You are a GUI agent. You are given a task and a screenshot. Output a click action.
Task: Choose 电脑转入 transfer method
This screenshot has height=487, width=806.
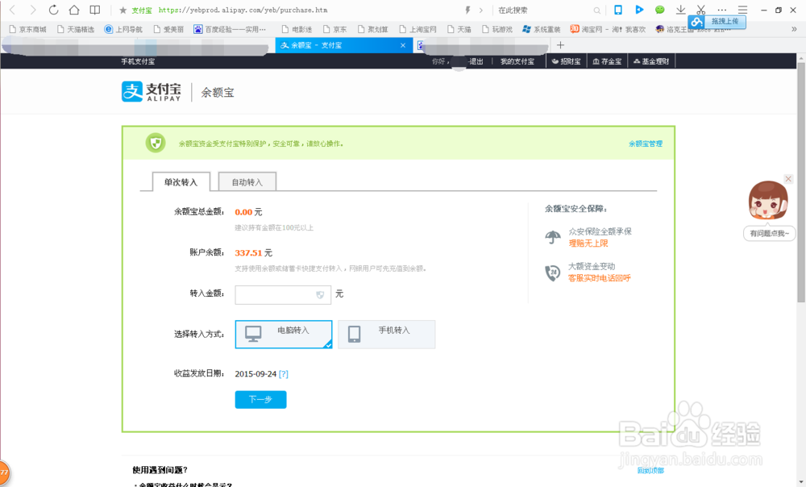click(x=284, y=335)
